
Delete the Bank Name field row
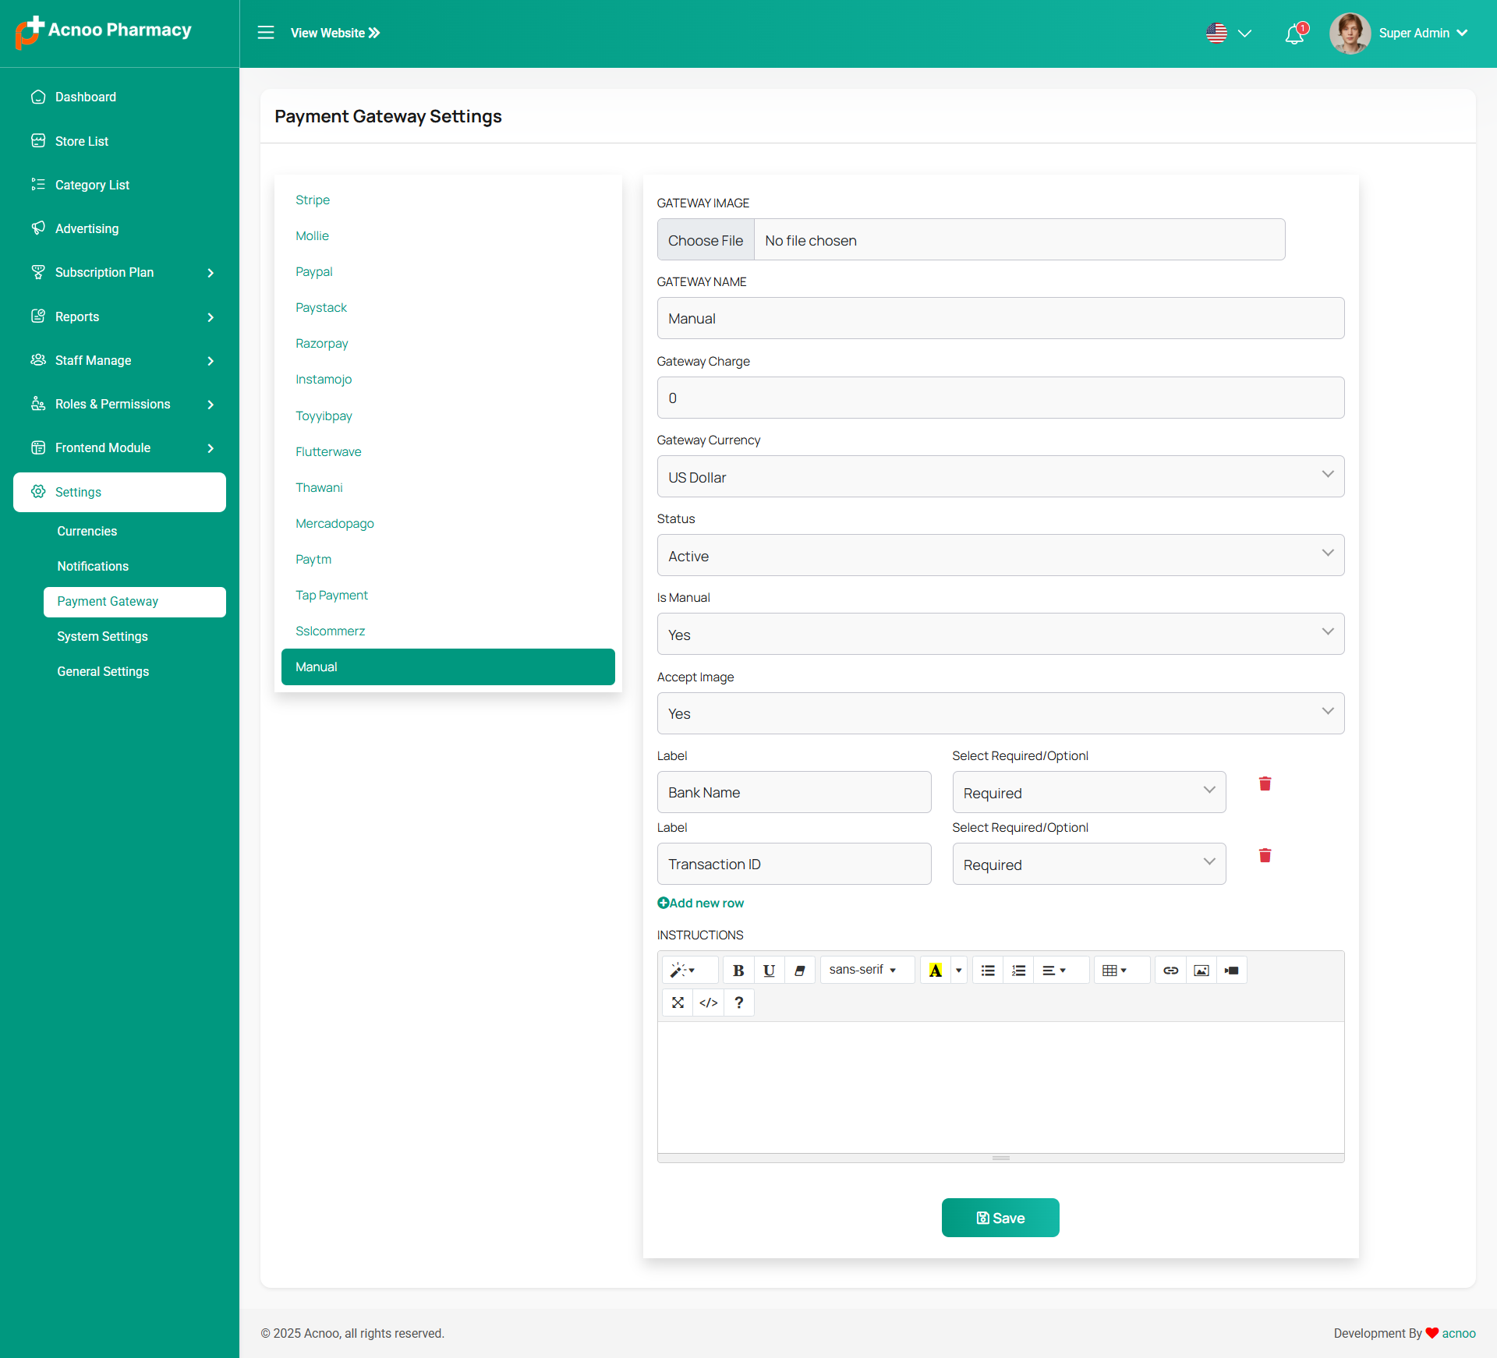click(1265, 783)
